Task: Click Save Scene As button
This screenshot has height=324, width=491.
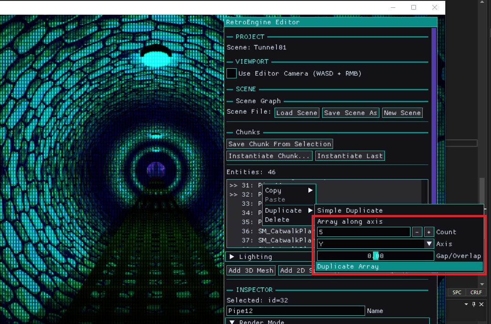Action: [x=351, y=113]
